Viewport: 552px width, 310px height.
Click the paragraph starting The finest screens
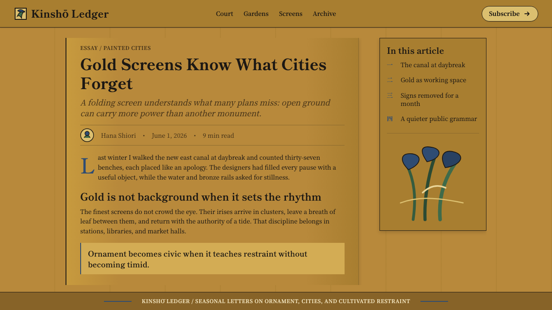tap(208, 221)
